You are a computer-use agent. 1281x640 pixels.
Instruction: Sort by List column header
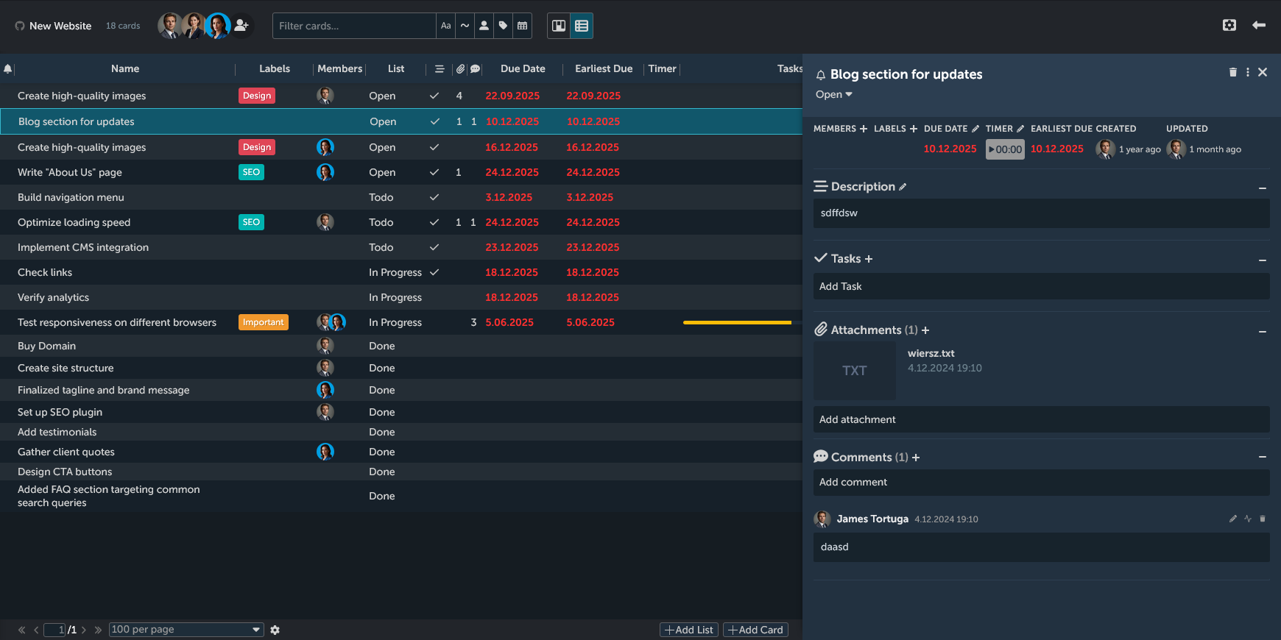[396, 68]
